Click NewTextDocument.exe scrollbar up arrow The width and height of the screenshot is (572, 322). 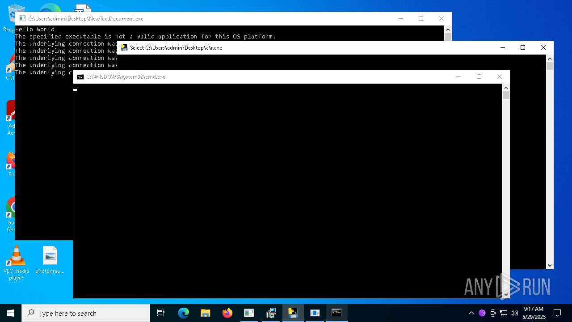(448, 29)
